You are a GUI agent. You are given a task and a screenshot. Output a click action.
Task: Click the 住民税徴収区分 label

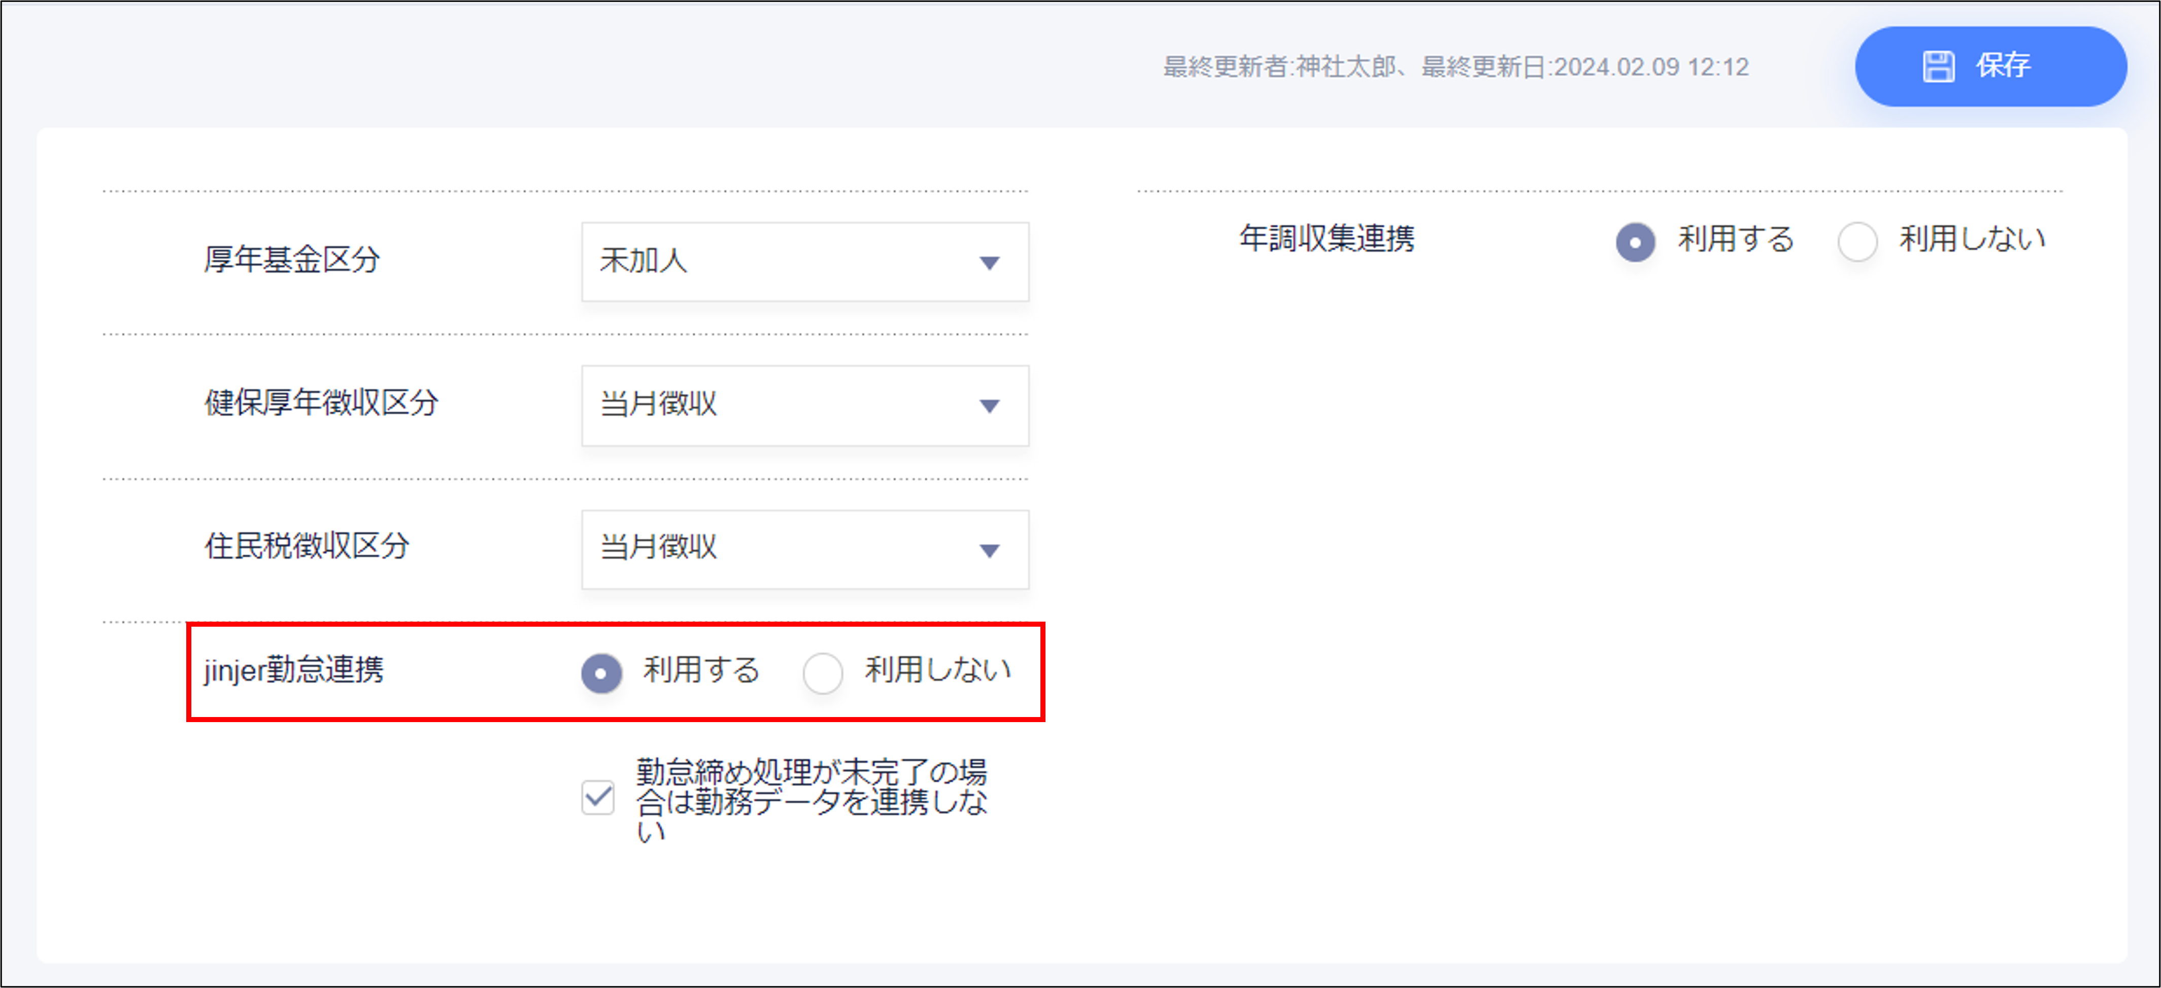click(306, 547)
